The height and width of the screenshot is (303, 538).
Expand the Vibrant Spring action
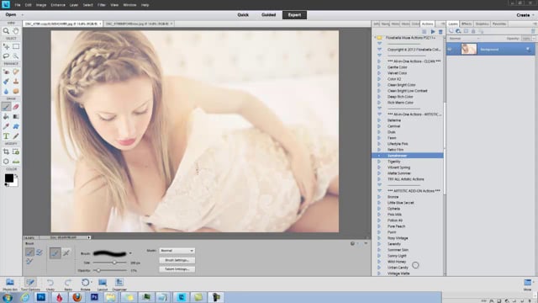coord(379,167)
